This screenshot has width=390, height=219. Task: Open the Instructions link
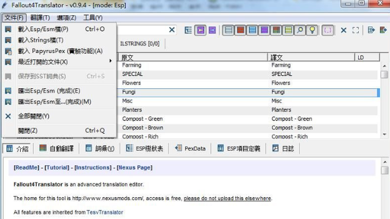(93, 168)
